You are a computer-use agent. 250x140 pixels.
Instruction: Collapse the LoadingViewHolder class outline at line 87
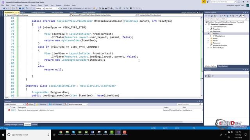point(18,86)
